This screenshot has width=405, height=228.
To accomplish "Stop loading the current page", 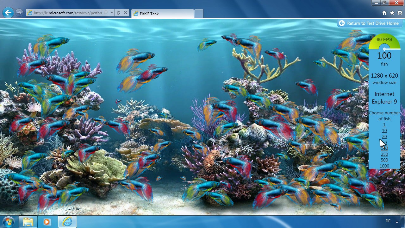I will coord(125,13).
